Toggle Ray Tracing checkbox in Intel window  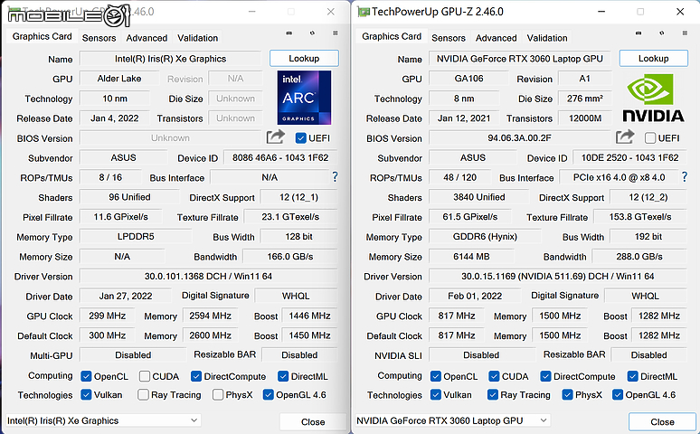tap(143, 395)
